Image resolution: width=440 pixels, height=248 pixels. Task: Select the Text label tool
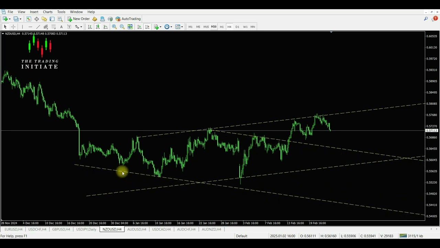point(61,27)
